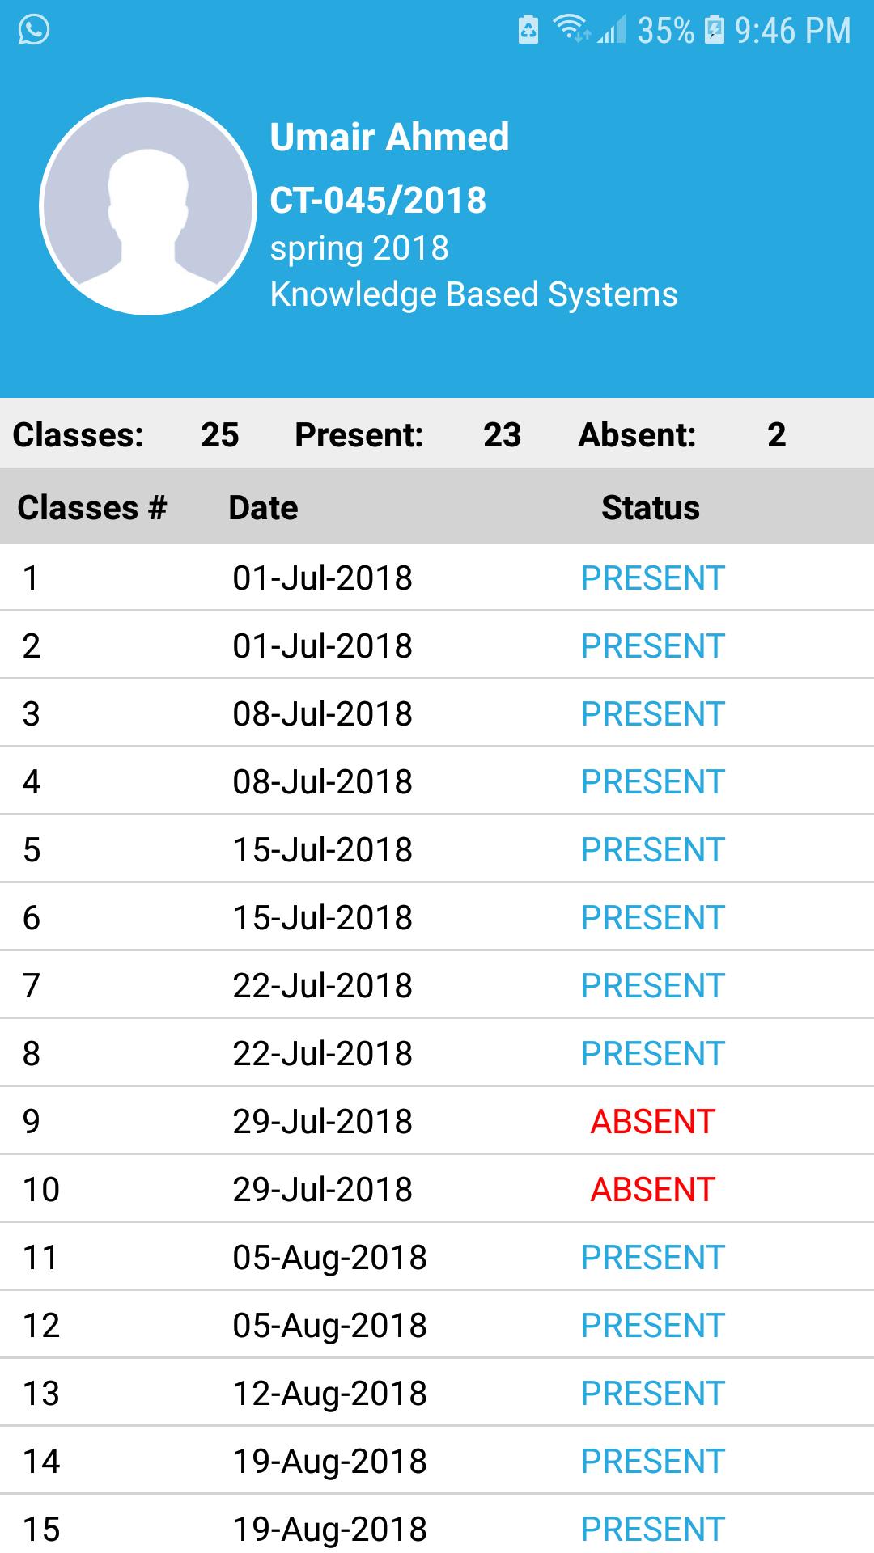Select the student name Umair Ahmed
Image resolution: width=874 pixels, height=1553 pixels.
pos(389,137)
